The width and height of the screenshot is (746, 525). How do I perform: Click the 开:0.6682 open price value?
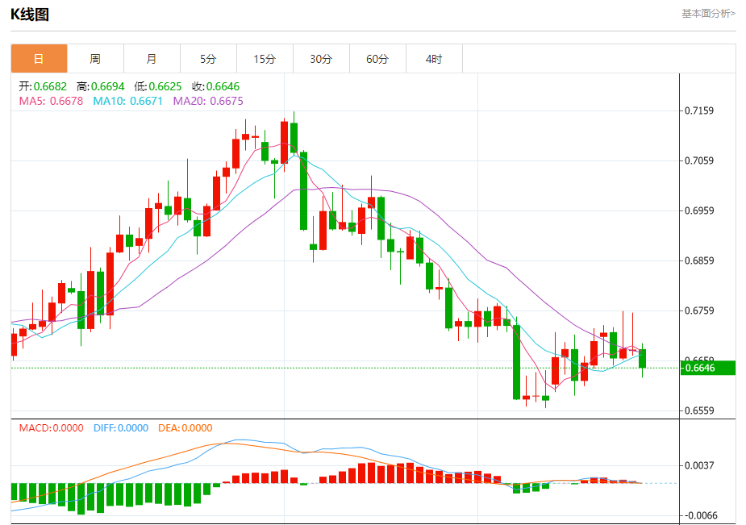tap(43, 86)
